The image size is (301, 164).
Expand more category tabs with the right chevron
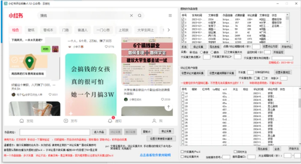pyautogui.click(x=169, y=30)
